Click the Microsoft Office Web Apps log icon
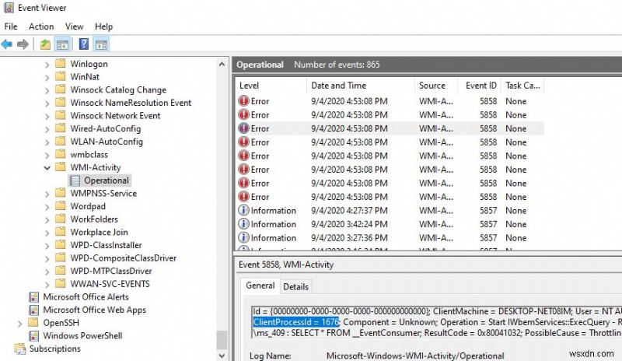This screenshot has width=622, height=361. coord(34,310)
